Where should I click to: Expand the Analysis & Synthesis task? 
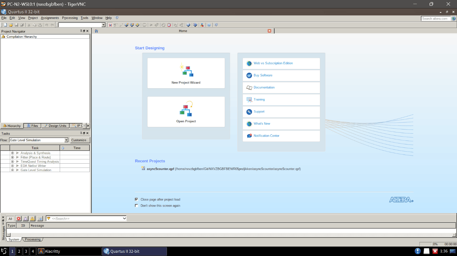click(x=12, y=153)
